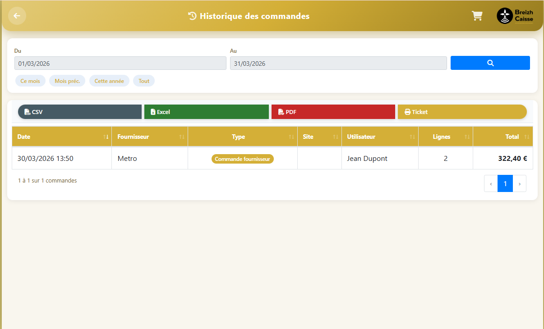Click the Breizh Caisse logo
Image resolution: width=544 pixels, height=329 pixels.
[x=515, y=16]
